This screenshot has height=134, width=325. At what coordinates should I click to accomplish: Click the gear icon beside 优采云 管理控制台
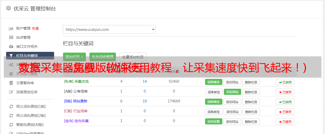(8, 8)
